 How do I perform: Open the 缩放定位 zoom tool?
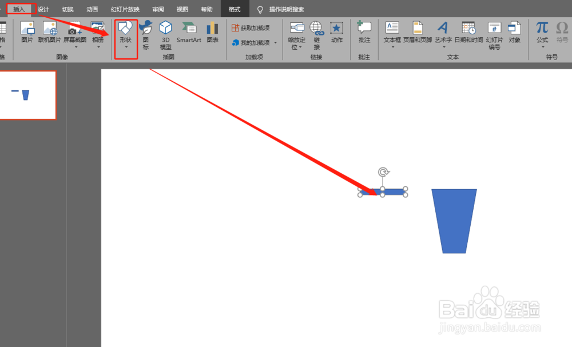296,35
